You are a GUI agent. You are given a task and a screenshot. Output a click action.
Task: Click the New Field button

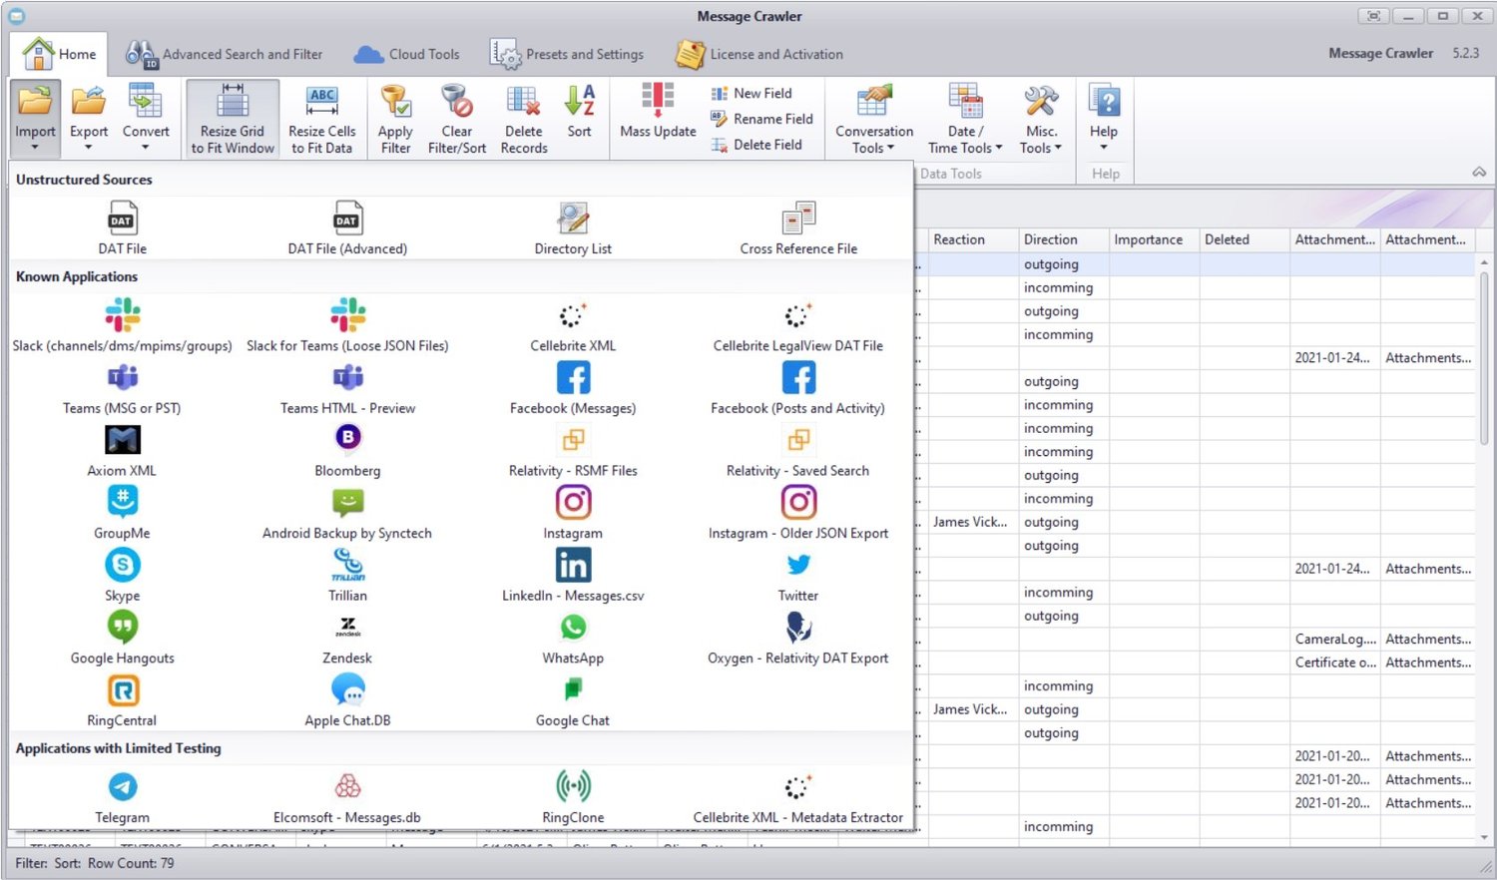point(751,93)
